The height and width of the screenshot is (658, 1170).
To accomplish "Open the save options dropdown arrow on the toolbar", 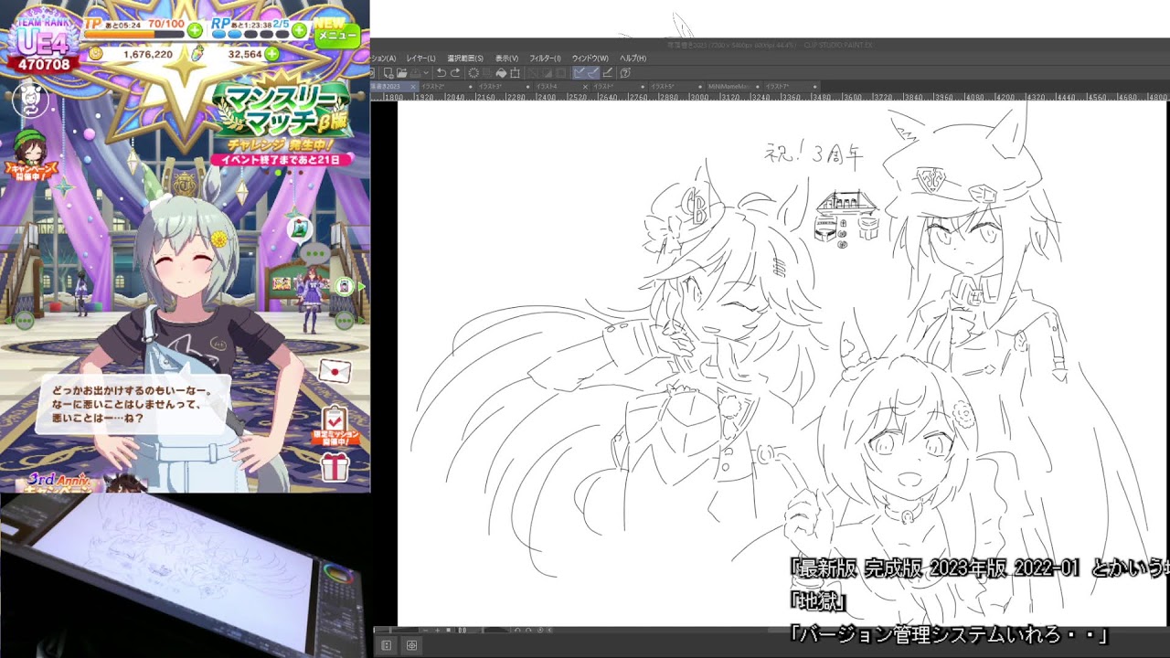I will tap(426, 73).
